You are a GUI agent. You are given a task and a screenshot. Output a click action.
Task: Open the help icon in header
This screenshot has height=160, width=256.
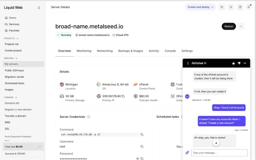[240, 7]
